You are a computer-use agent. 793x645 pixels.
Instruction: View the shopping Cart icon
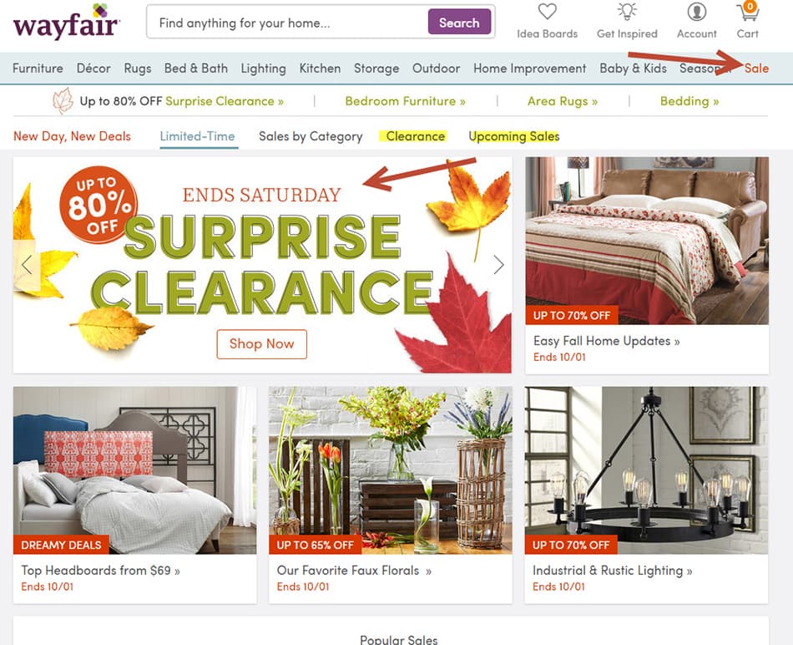(747, 11)
